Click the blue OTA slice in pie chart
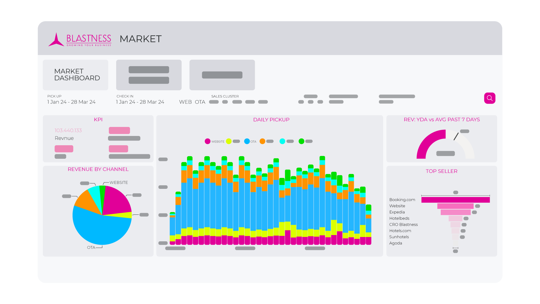The image size is (540, 304). click(x=98, y=229)
